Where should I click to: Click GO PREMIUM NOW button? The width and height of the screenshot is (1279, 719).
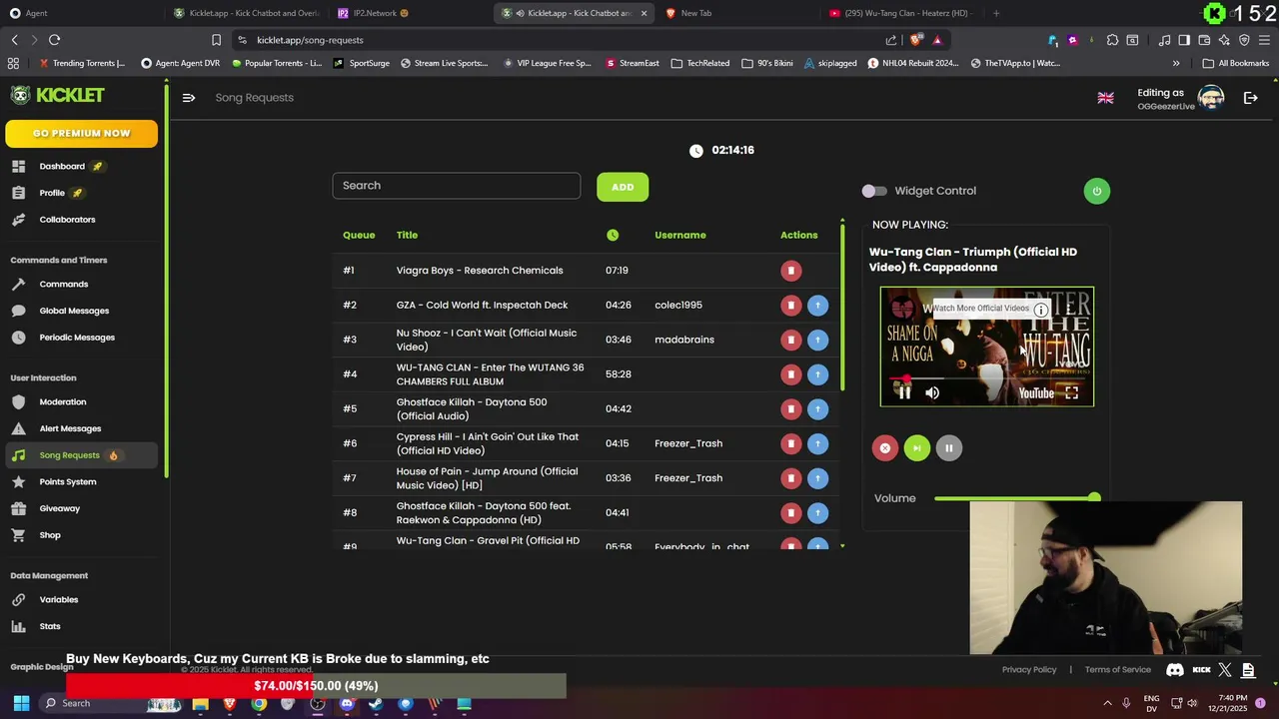click(x=81, y=133)
